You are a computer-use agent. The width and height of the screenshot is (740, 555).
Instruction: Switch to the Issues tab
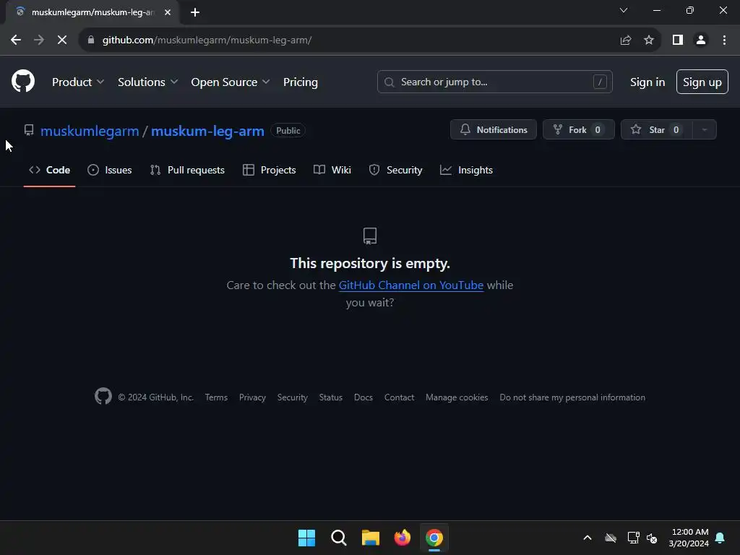110,170
